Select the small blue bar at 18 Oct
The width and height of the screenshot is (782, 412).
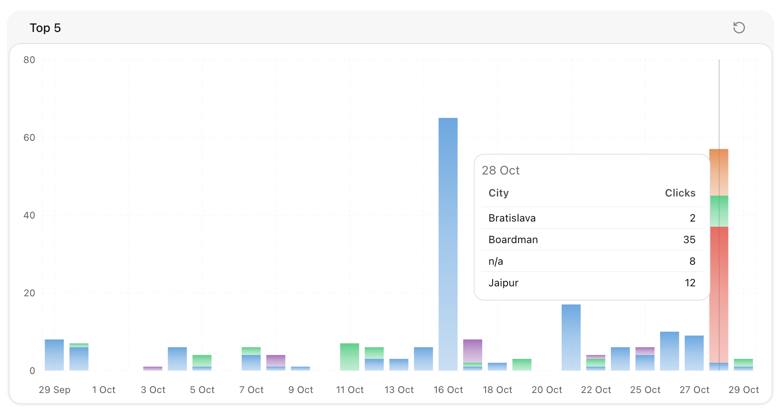497,367
